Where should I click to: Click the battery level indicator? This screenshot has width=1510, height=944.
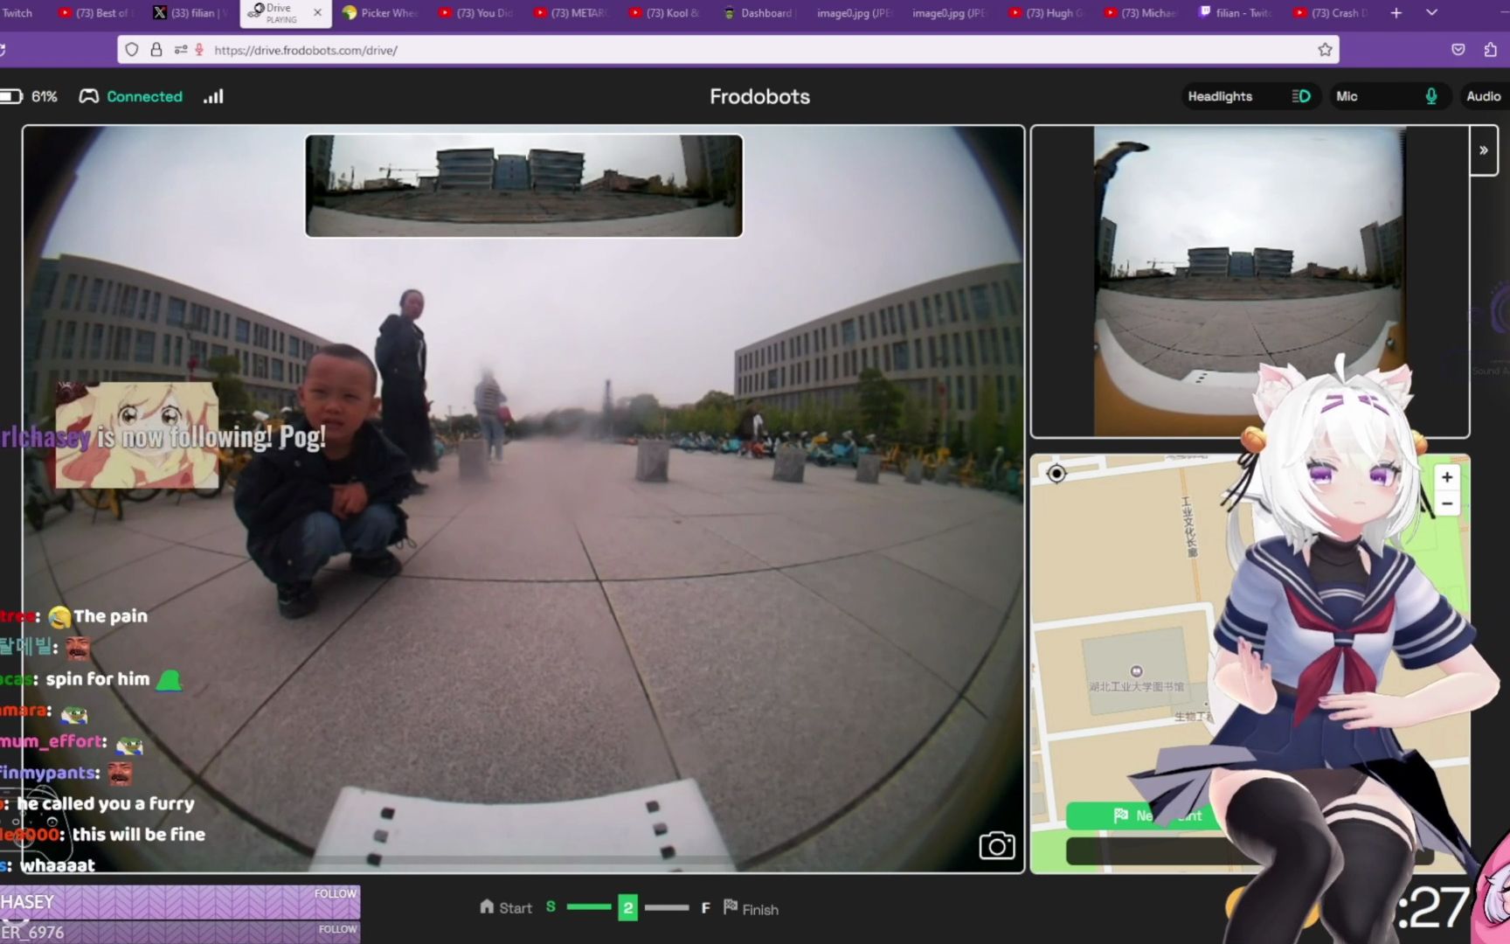click(11, 96)
